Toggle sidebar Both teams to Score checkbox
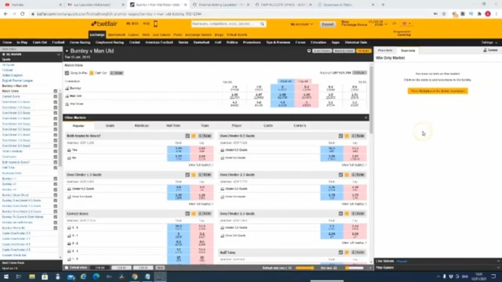Viewport: 502px width, 282px height. (55, 162)
